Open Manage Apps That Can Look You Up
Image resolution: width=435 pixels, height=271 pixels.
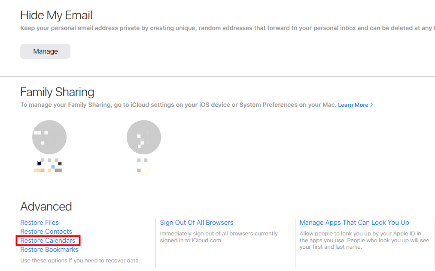click(x=354, y=223)
